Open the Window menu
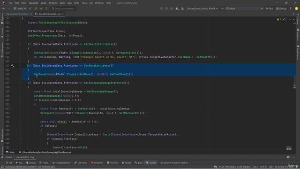This screenshot has width=300, height=169. [99, 3]
